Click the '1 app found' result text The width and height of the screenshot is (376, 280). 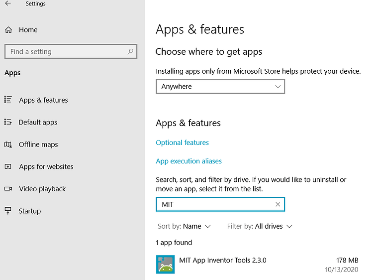(x=174, y=243)
